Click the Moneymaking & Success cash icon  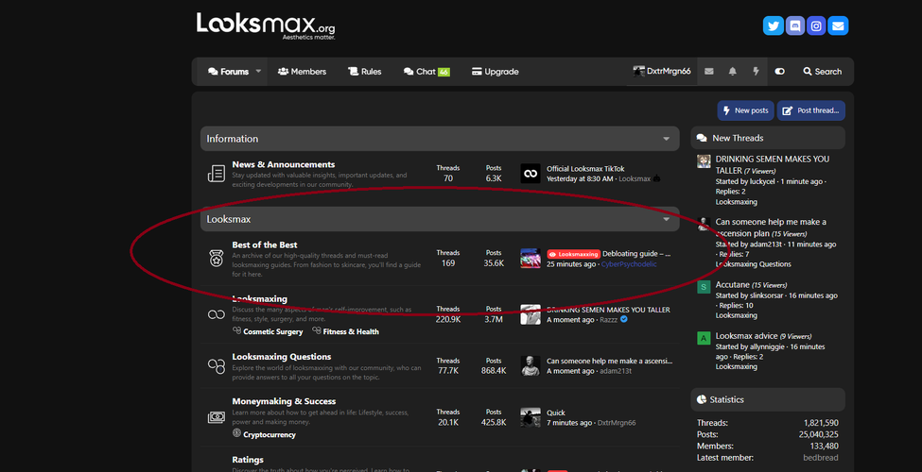217,417
